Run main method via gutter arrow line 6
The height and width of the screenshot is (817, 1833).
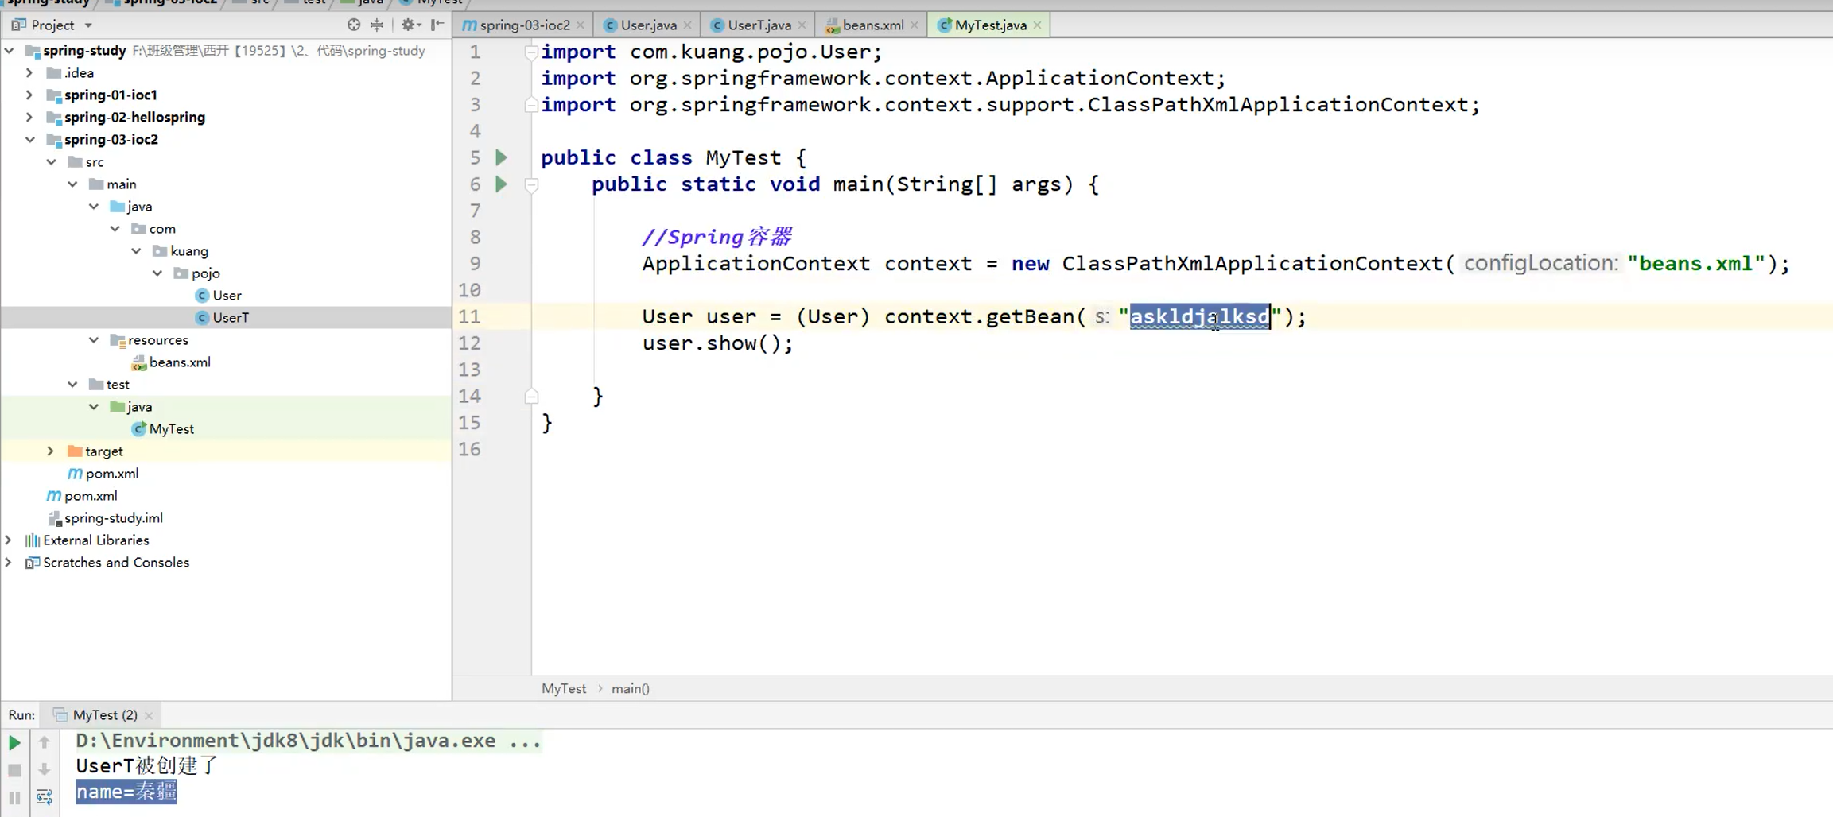[x=501, y=184]
